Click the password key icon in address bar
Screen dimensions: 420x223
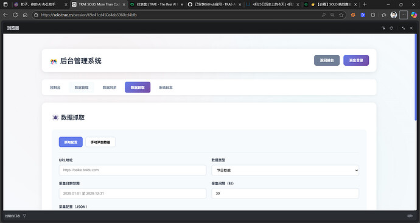324,15
